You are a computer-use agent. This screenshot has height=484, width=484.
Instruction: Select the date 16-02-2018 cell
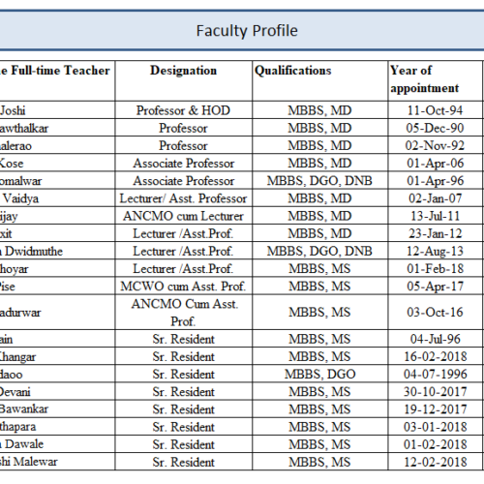coord(436,356)
